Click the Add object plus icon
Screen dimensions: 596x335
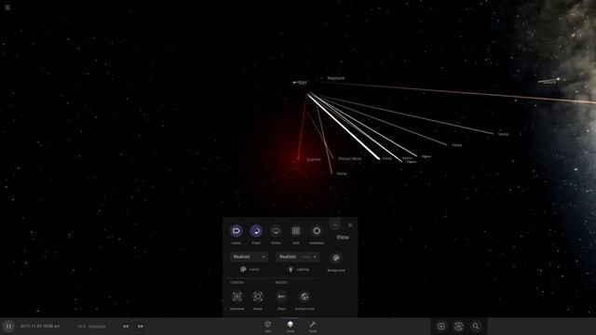(441, 326)
